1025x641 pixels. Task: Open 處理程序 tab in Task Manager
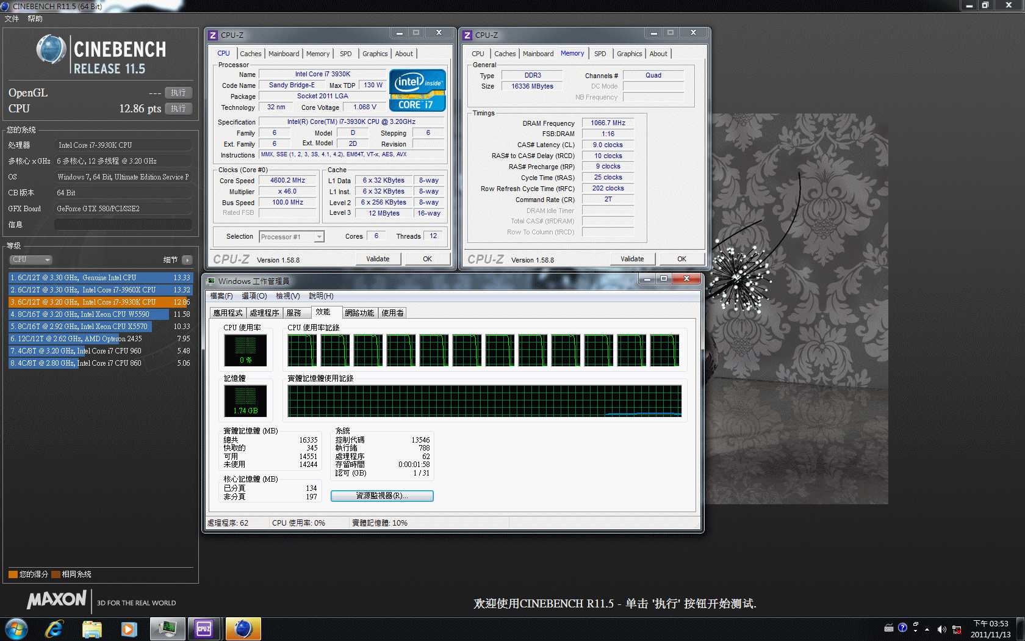(264, 313)
